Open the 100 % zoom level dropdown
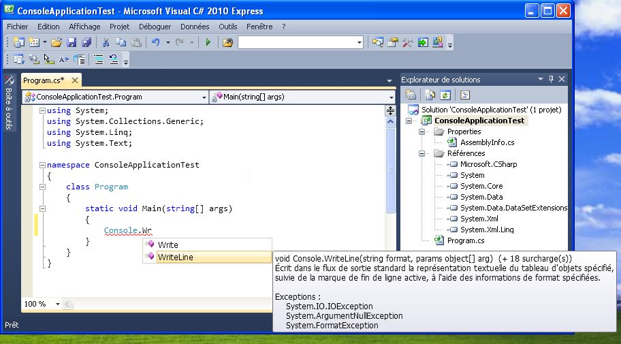621x344 pixels. 57,304
